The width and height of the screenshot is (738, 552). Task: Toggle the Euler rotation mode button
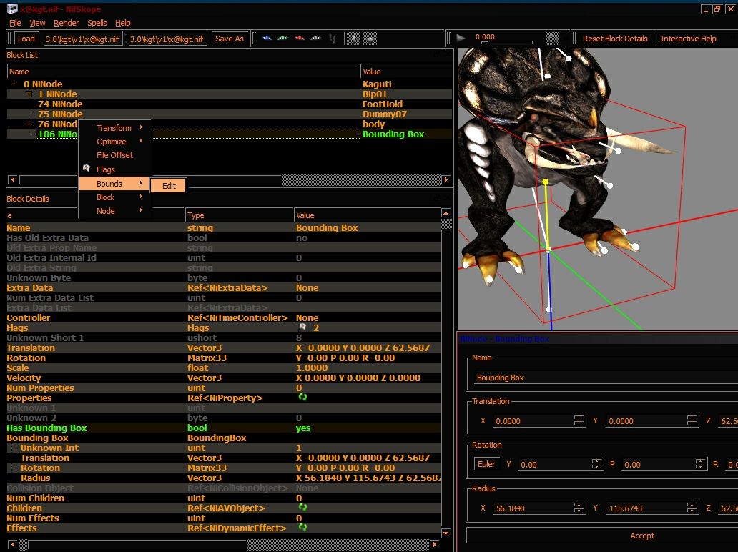pyautogui.click(x=486, y=464)
